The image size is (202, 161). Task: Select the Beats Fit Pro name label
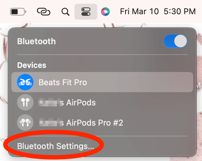click(x=63, y=82)
